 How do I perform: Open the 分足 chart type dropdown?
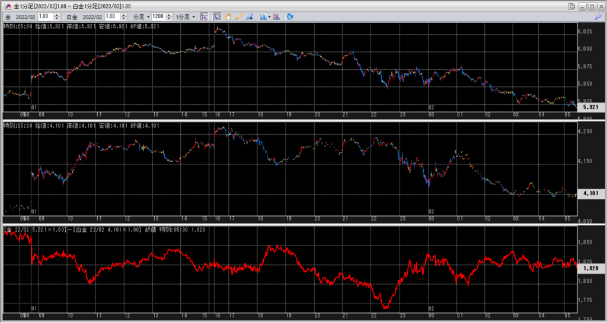click(140, 17)
